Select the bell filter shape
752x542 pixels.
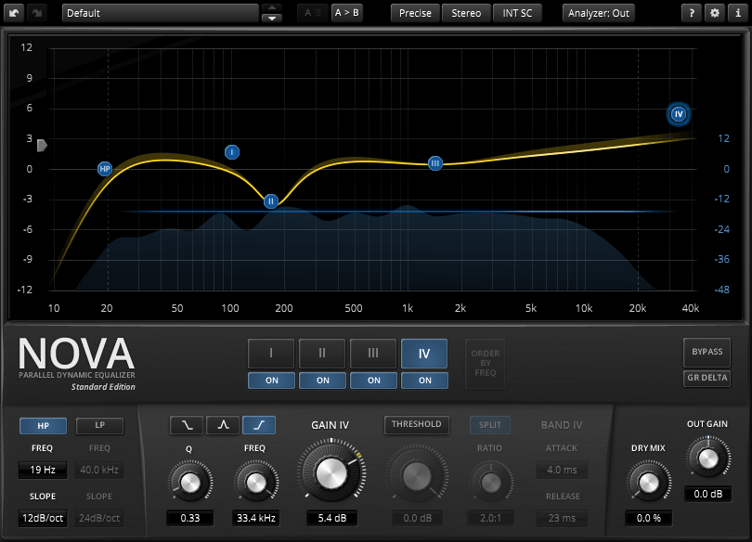pyautogui.click(x=223, y=425)
